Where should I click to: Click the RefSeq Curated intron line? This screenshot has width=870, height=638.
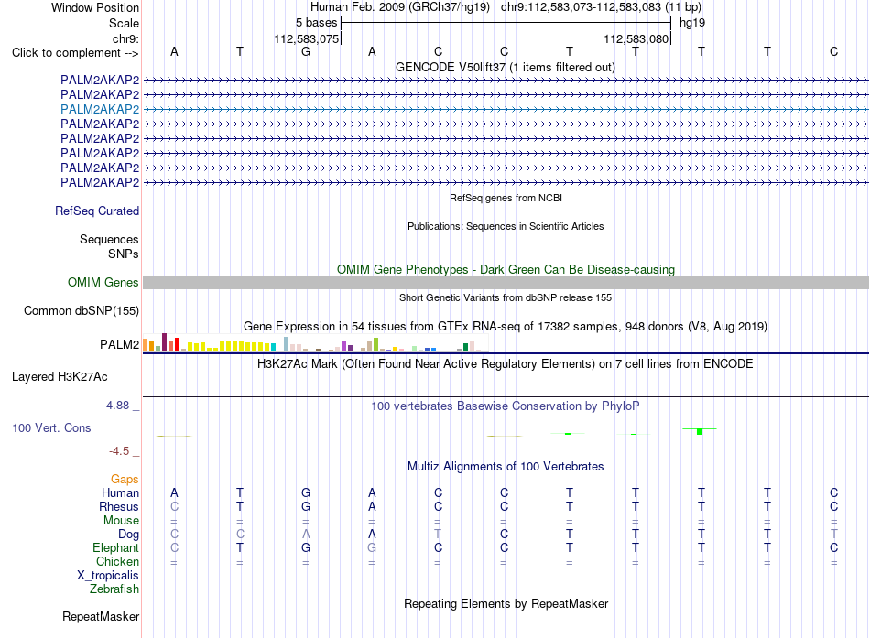click(506, 211)
